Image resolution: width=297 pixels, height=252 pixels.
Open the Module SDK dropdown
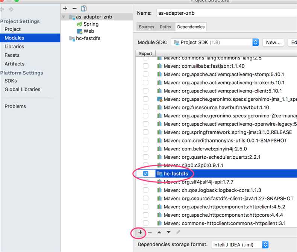215,42
